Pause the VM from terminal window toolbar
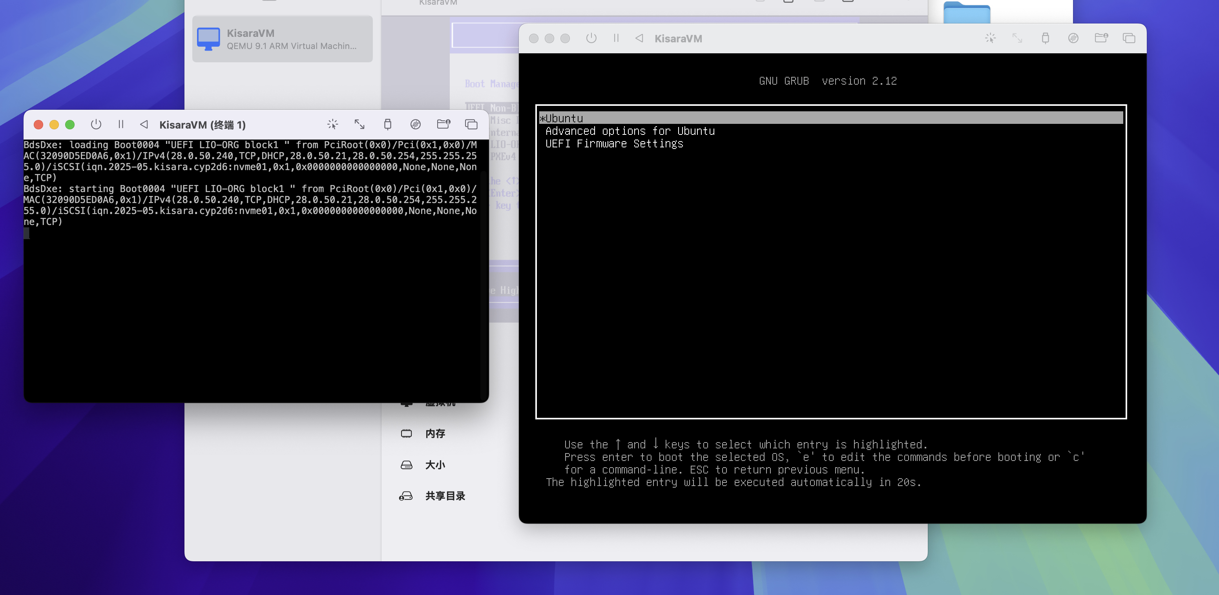 120,124
